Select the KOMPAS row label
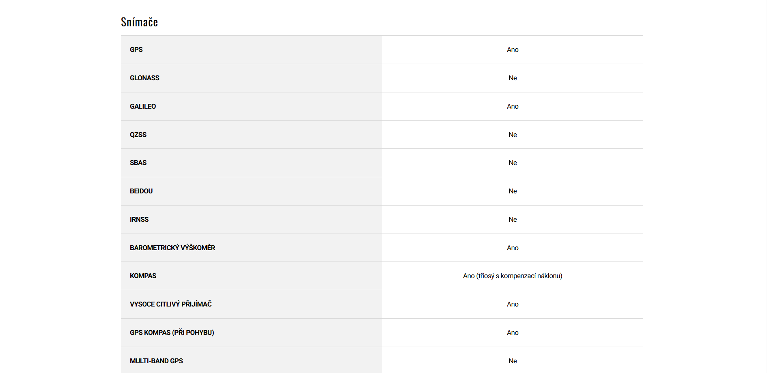The height and width of the screenshot is (373, 767). click(x=143, y=276)
